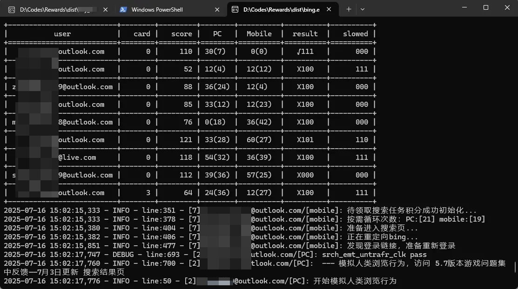Image resolution: width=518 pixels, height=289 pixels.
Task: Click PC cell showing 30(7)
Action: coord(215,52)
